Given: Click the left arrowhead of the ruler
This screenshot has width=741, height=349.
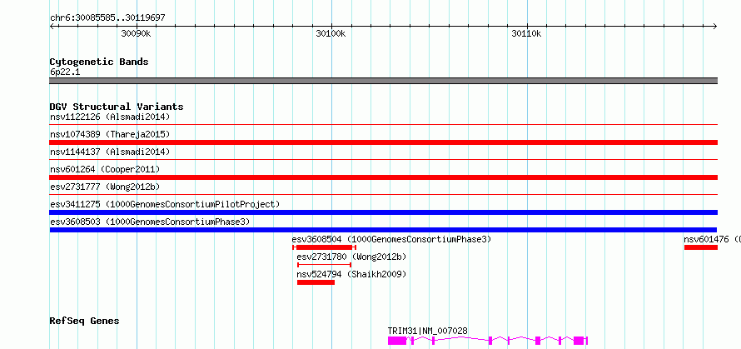Looking at the screenshot, I should tap(52, 26).
